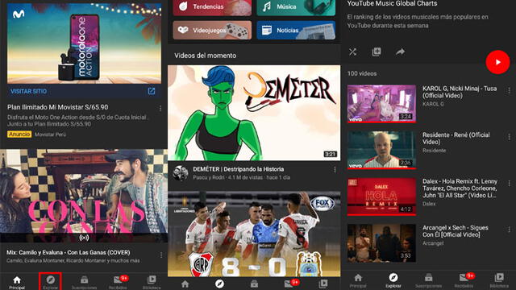Open the Música category

[296, 7]
